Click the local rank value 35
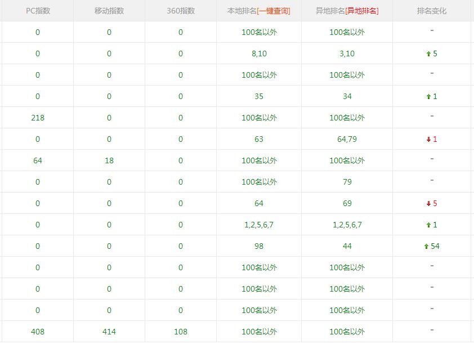 click(x=259, y=96)
